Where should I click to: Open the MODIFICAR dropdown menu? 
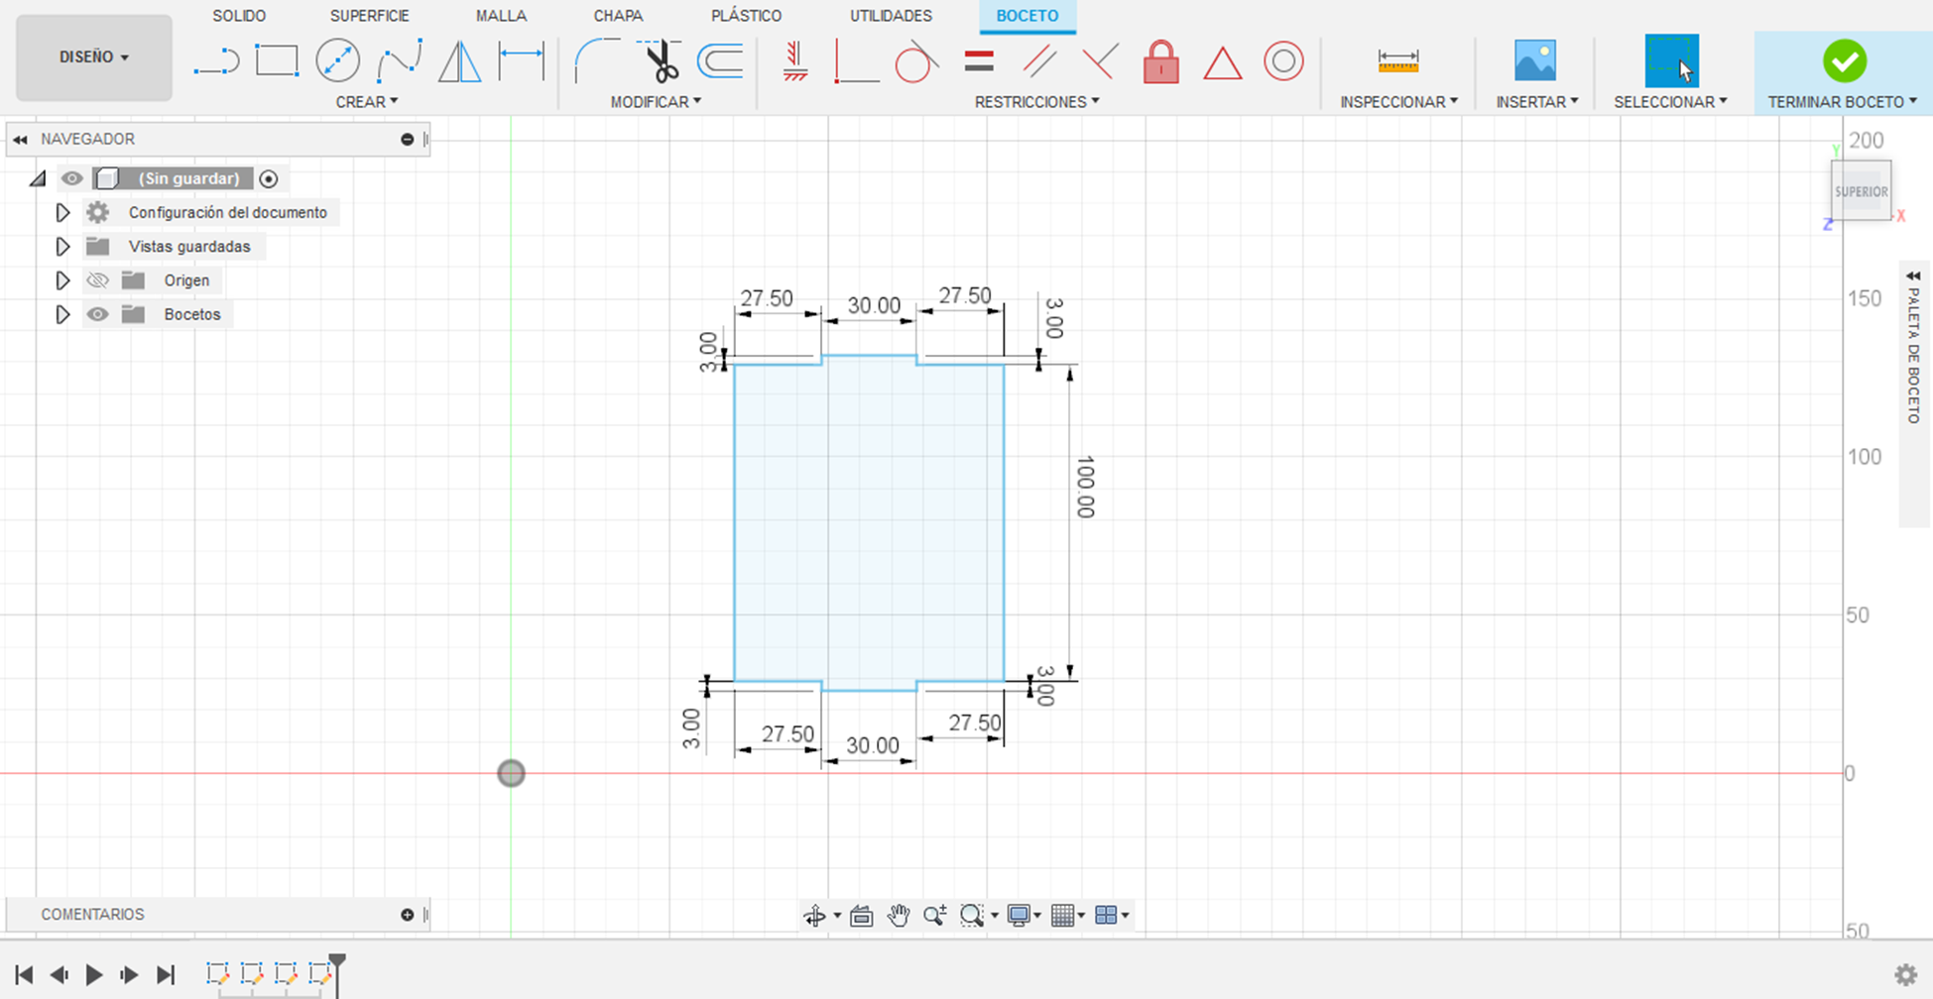point(656,102)
